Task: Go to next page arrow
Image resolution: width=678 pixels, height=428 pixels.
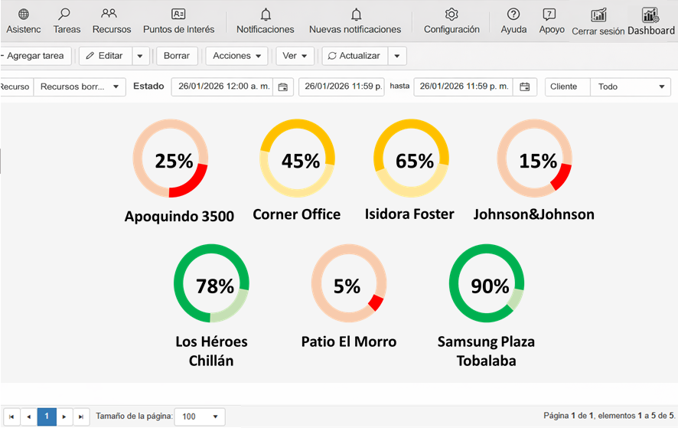Action: (64, 417)
